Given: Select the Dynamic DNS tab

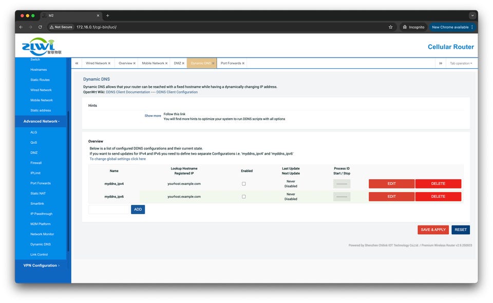Looking at the screenshot, I should [x=201, y=63].
